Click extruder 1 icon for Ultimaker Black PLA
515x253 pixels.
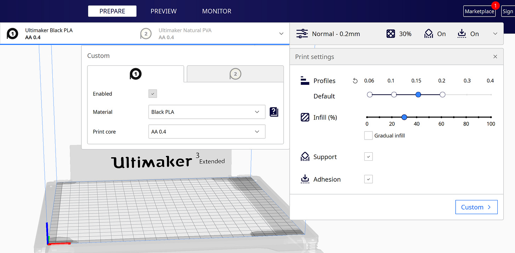pyautogui.click(x=12, y=34)
